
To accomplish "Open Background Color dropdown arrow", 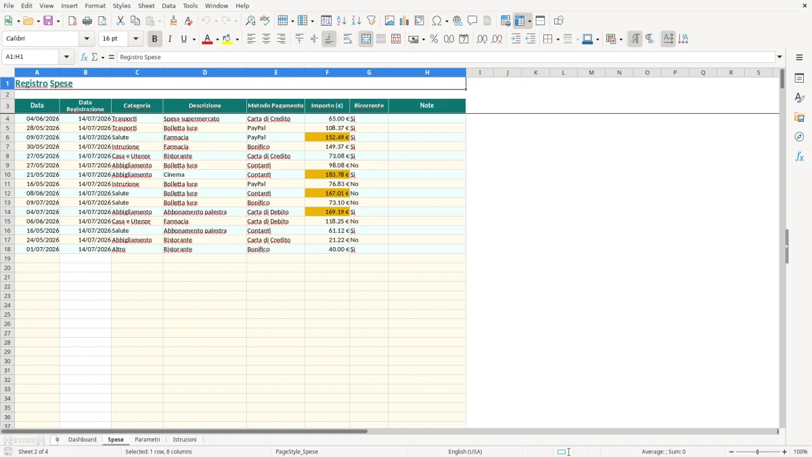I will click(237, 39).
